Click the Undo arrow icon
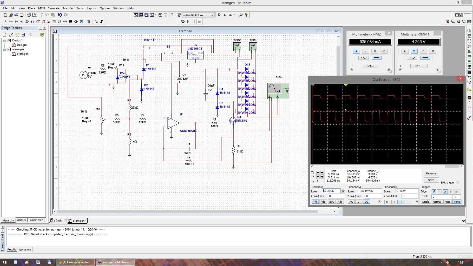 (x=60, y=15)
